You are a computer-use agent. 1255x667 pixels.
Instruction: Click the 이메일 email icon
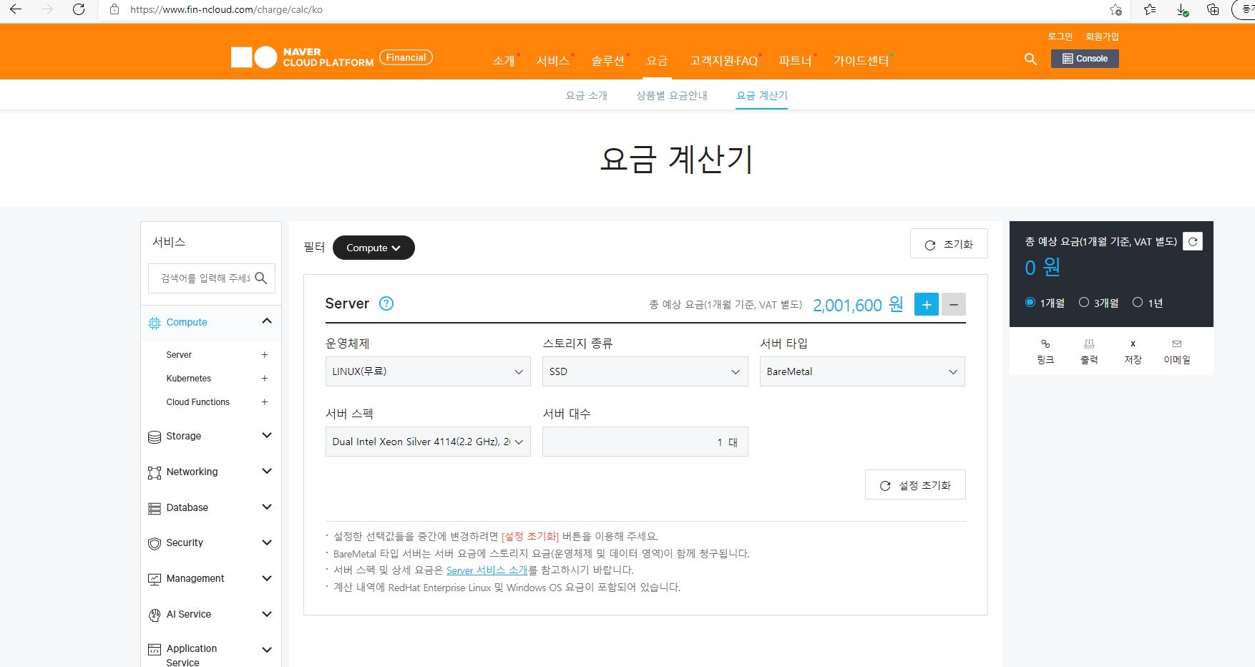(x=1177, y=344)
